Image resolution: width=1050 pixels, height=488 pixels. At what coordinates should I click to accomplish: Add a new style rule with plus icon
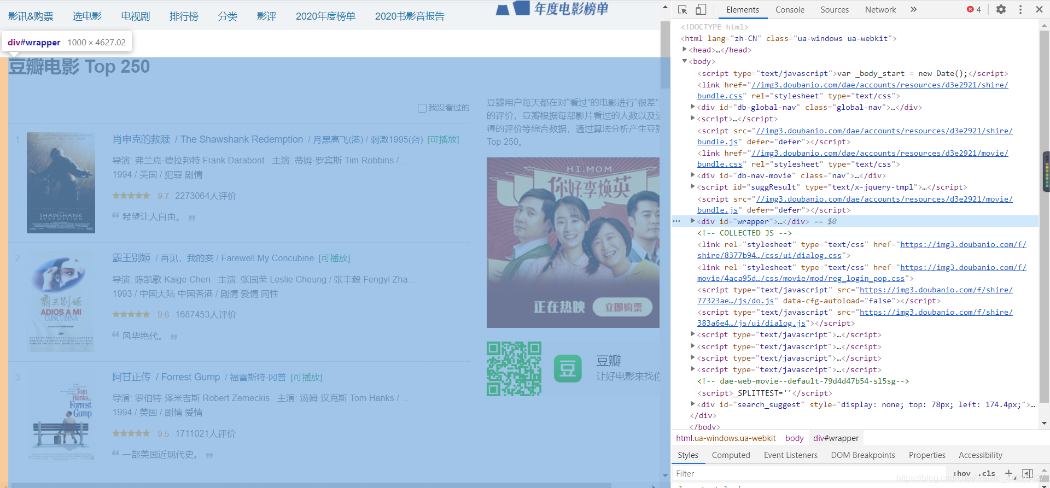pyautogui.click(x=1009, y=473)
